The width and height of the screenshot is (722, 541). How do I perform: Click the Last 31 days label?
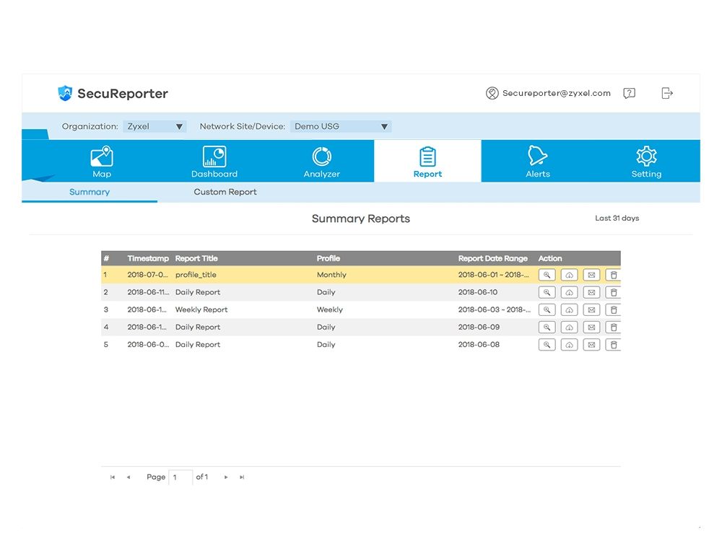[617, 218]
